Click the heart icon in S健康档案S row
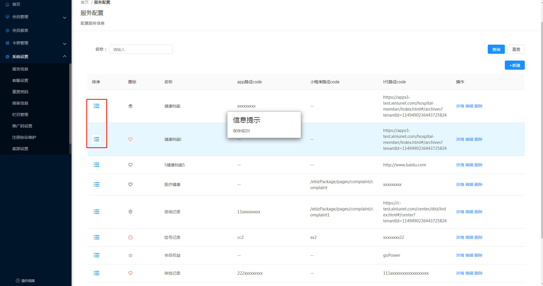 click(x=130, y=165)
